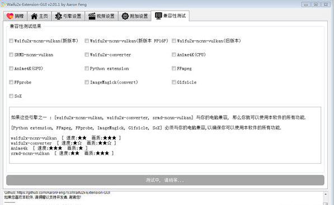Image resolution: width=334 pixels, height=205 pixels.
Task: Click the round icon on the 附加设置 tab
Action: tap(125, 16)
